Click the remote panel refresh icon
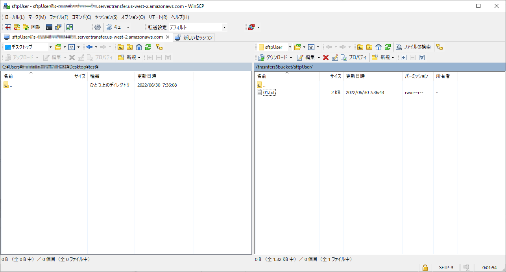 click(x=388, y=47)
